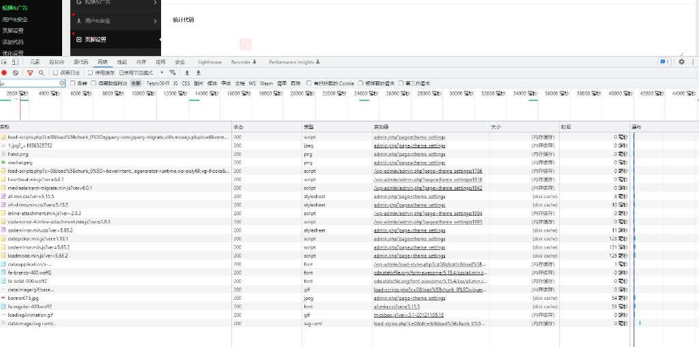699x347 pixels.
Task: Clear the filter text with the X icon
Action: 62,83
